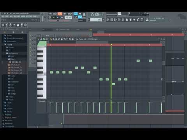187x140 pixels.
Task: Toggle the overdub blend recording button
Action: (x=65, y=14)
